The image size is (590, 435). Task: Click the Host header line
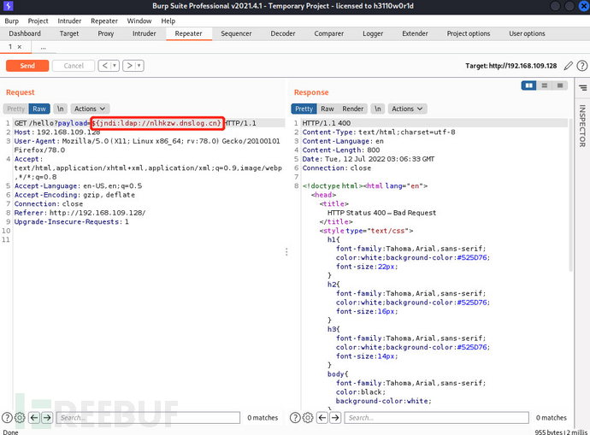[57, 132]
